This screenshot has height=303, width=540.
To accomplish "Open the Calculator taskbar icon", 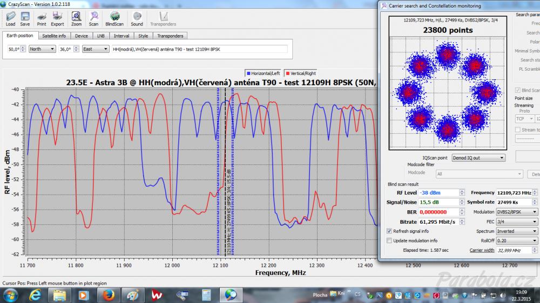I will 206,295.
